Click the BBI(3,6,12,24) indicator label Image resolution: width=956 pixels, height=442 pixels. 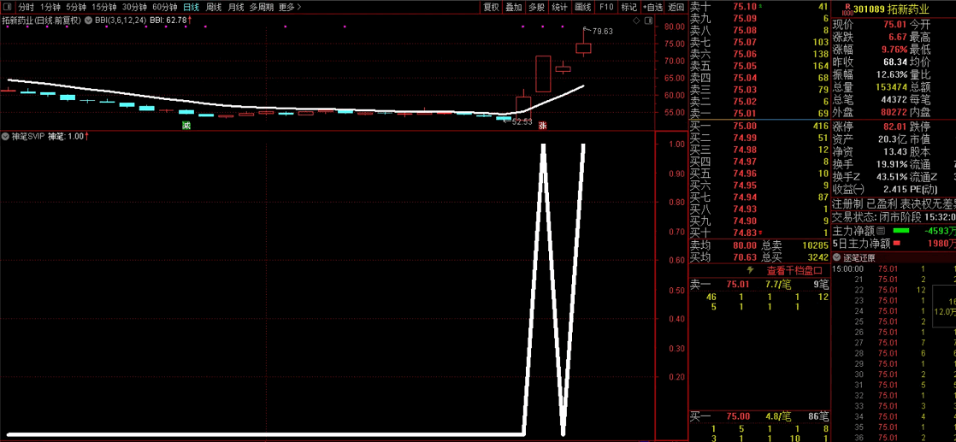click(121, 21)
